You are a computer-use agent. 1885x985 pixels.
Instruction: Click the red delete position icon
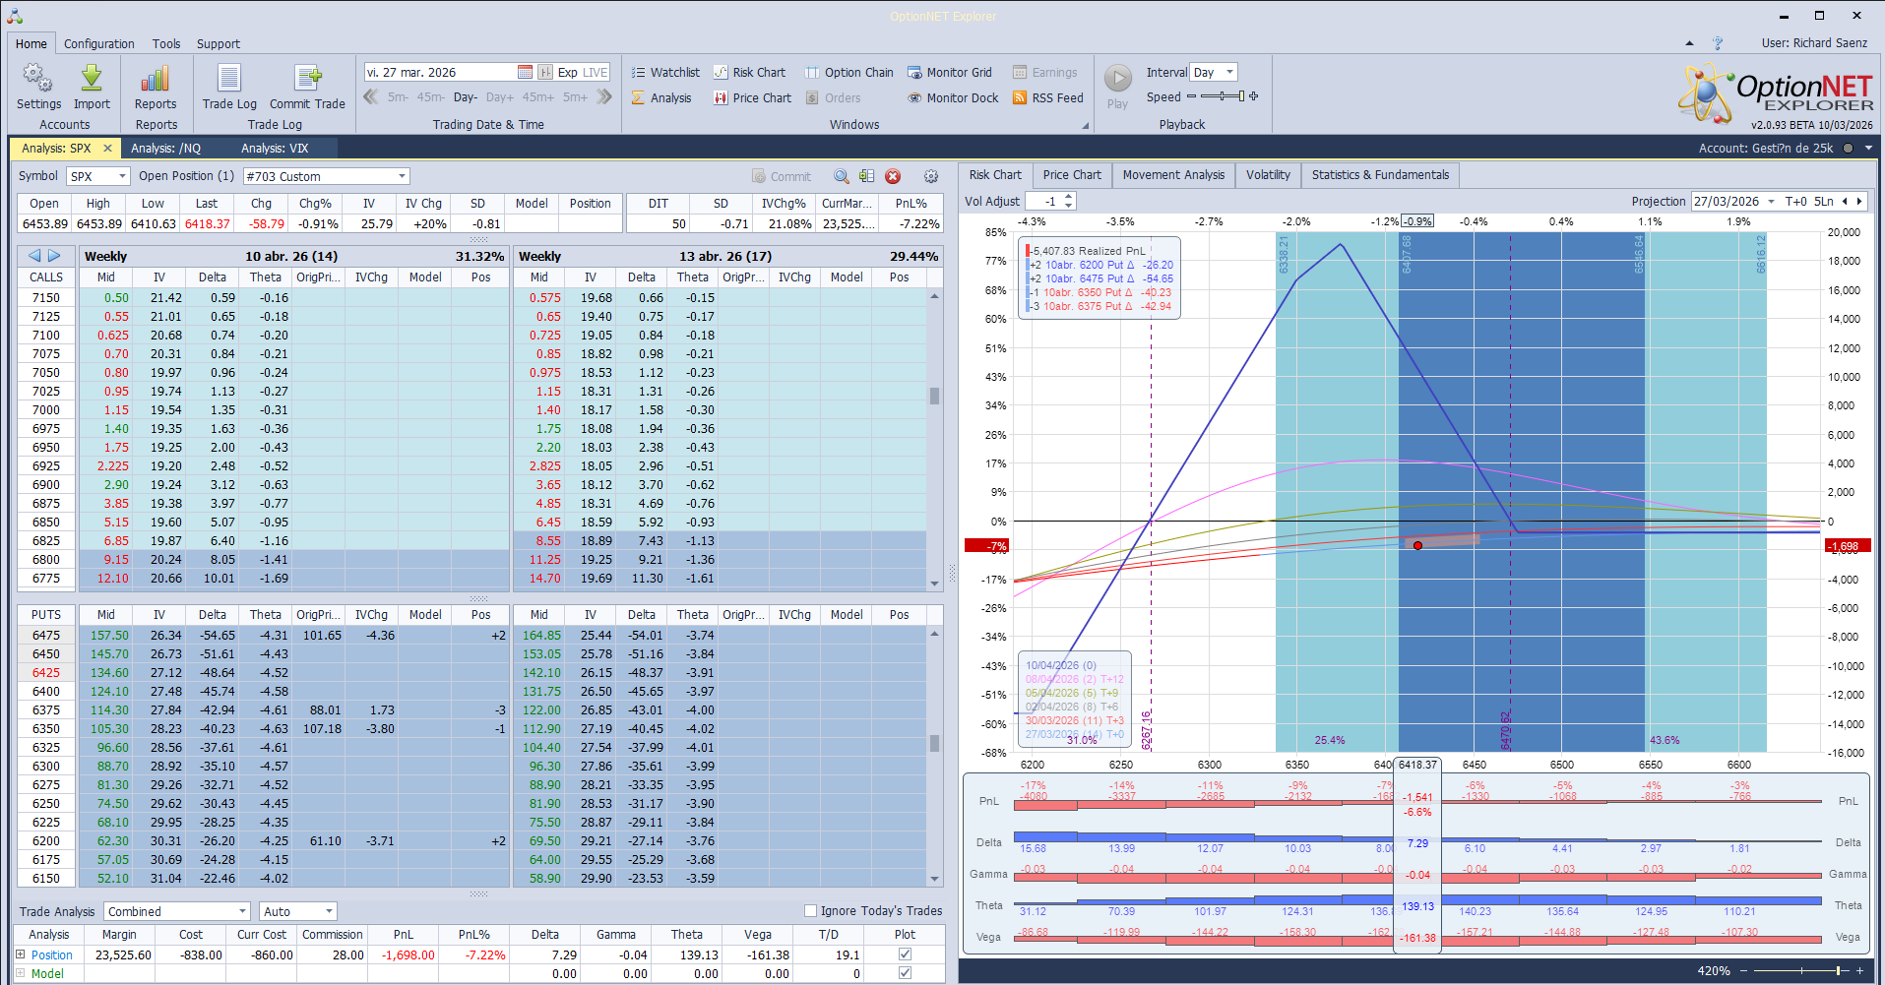click(893, 176)
